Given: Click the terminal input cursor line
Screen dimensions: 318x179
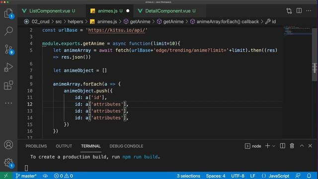Looking at the screenshot, I should 26,168.
